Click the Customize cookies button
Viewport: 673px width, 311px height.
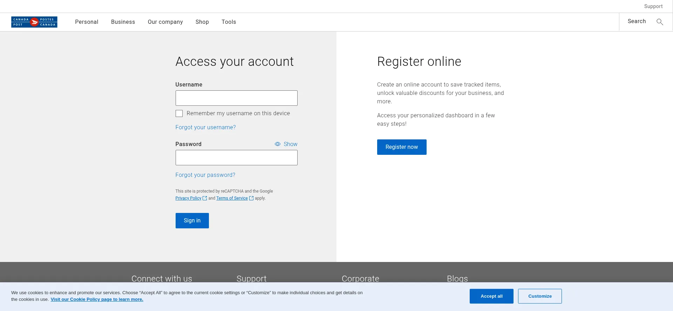point(540,296)
